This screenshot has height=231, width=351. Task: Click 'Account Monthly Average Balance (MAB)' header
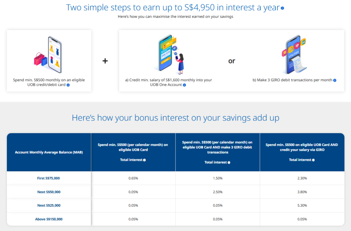coord(49,152)
